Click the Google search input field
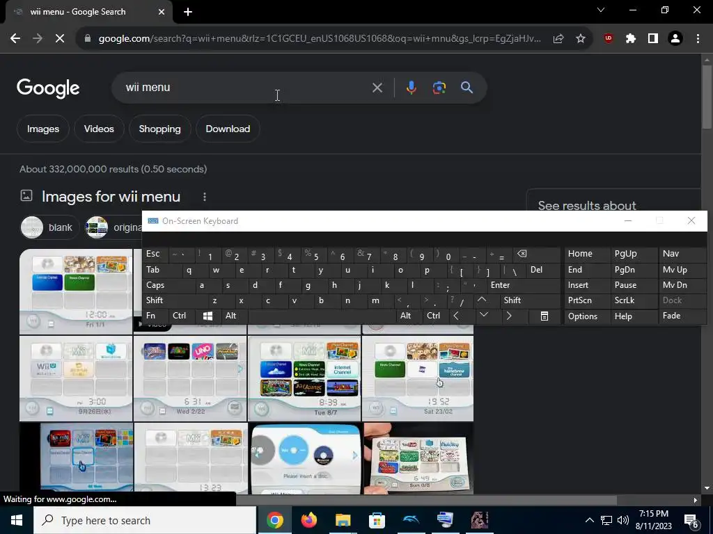 pyautogui.click(x=246, y=88)
